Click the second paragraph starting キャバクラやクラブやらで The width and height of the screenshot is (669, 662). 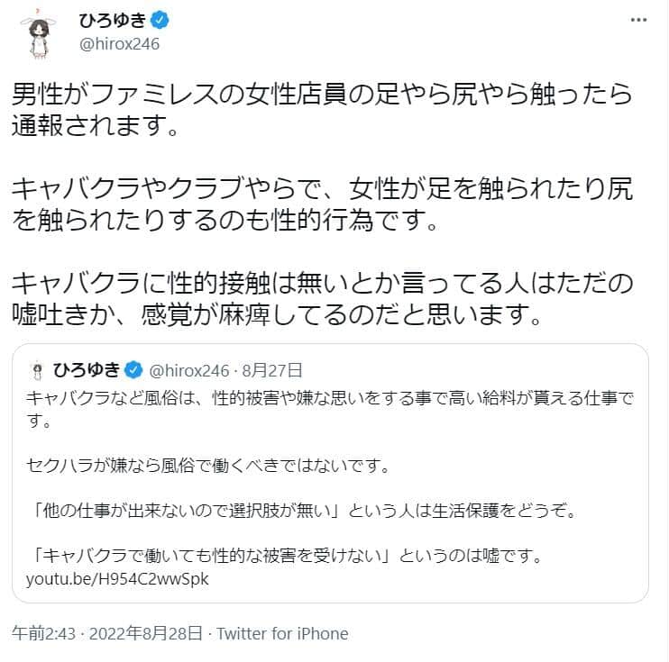pos(322,204)
